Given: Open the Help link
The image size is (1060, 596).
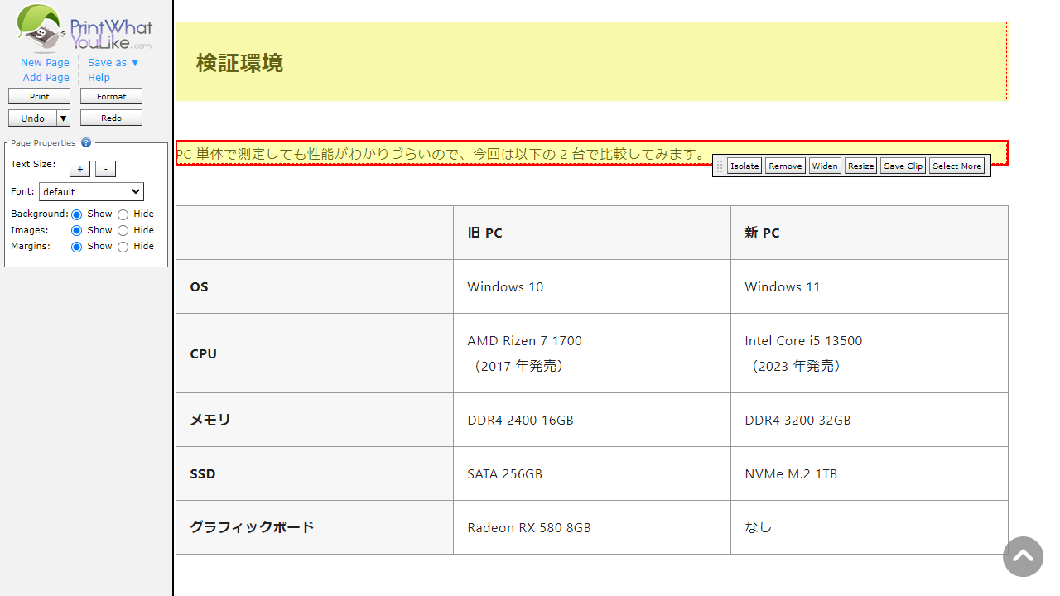Looking at the screenshot, I should click(x=99, y=78).
